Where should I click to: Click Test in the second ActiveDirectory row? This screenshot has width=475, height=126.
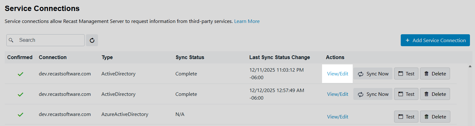click(406, 94)
